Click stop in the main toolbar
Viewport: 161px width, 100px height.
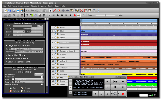[x=70, y=15]
